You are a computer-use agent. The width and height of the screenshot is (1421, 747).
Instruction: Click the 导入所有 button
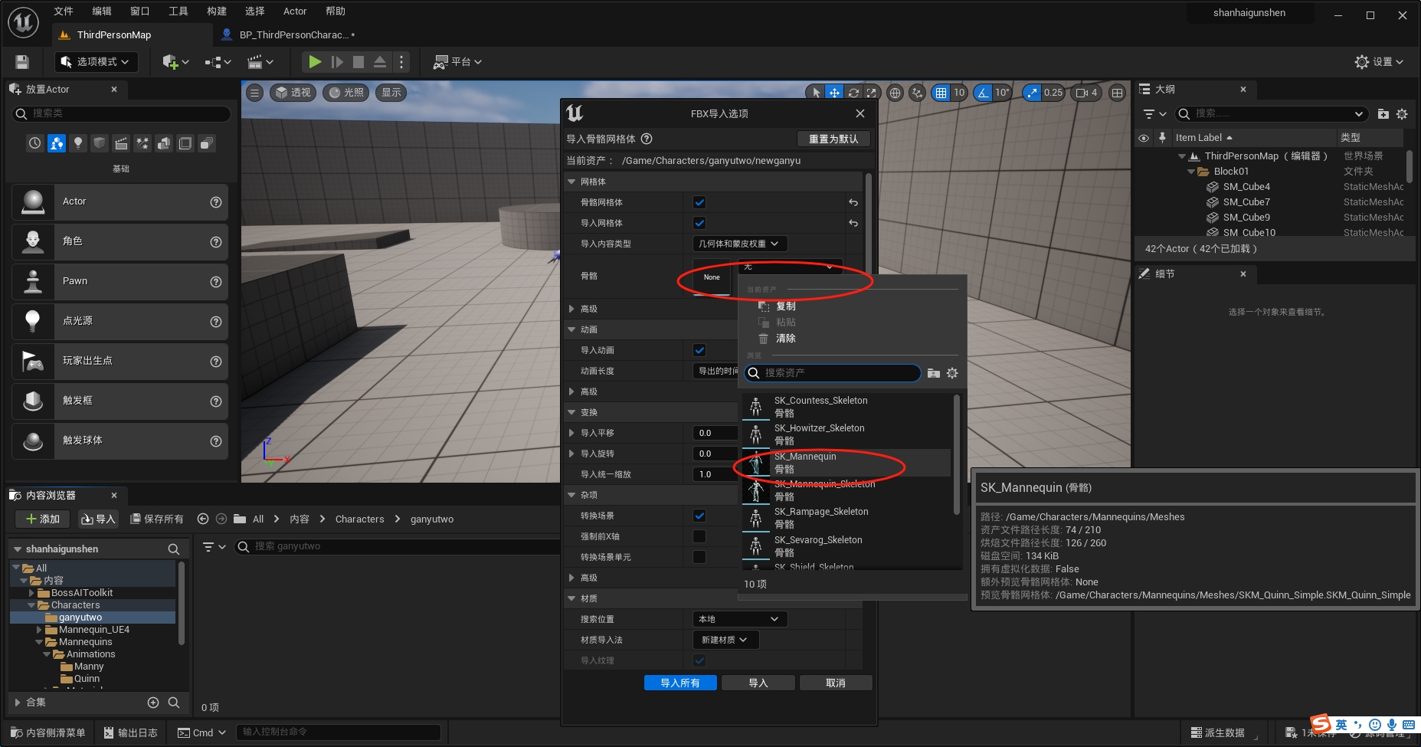pos(680,683)
